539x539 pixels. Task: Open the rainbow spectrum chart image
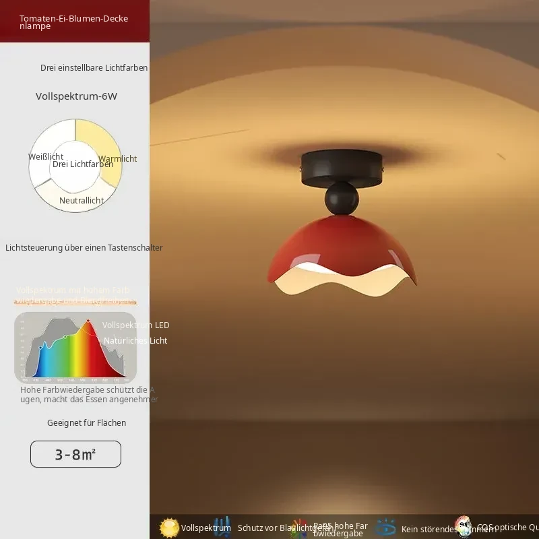coord(75,347)
